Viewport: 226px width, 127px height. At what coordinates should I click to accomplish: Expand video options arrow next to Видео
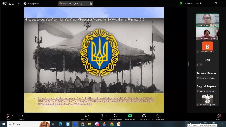click(27, 116)
